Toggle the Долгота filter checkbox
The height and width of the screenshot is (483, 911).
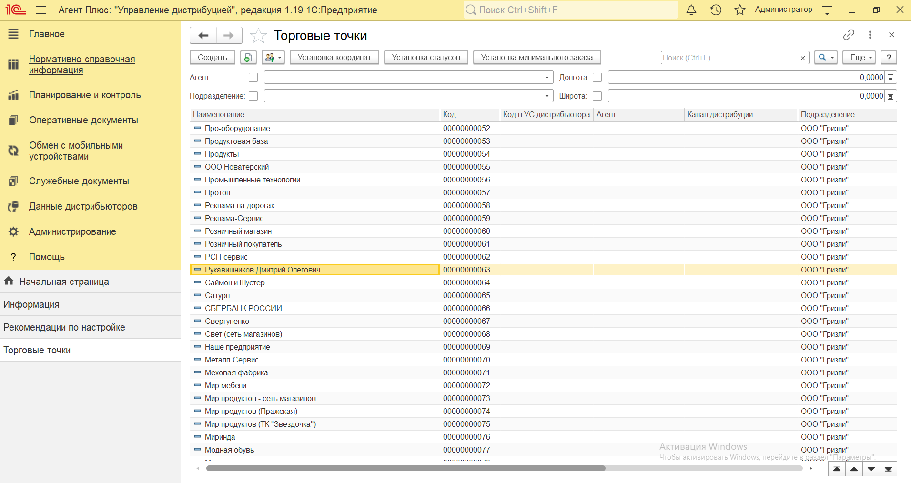[597, 77]
